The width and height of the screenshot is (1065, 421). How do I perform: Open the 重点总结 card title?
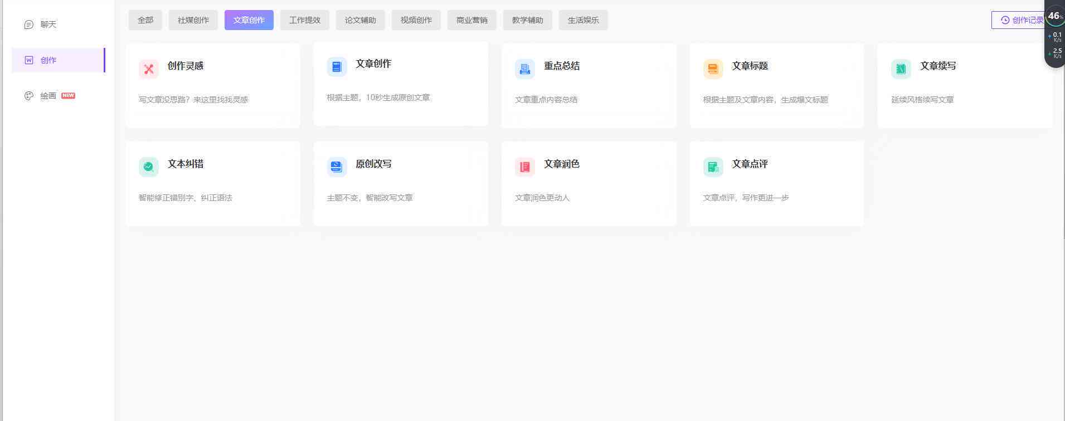pos(562,66)
